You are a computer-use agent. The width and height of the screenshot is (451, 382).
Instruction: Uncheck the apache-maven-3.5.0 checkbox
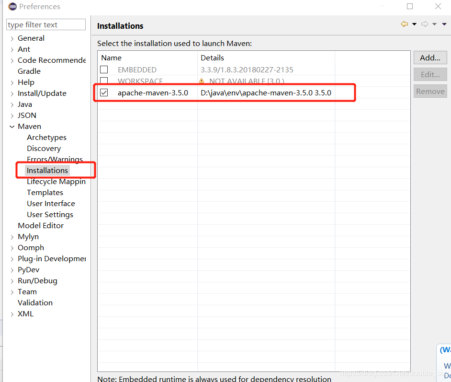pos(104,93)
